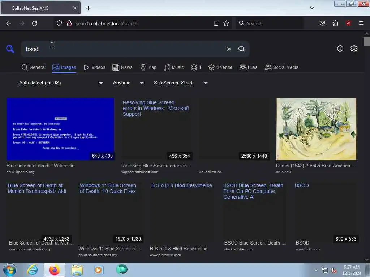
Task: Open the network tray icon
Action: pos(325,271)
